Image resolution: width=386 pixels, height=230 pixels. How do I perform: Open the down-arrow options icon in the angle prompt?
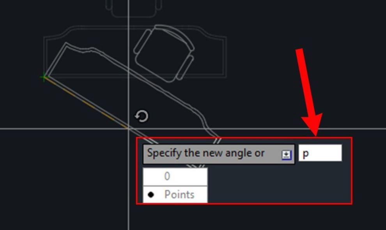(287, 155)
